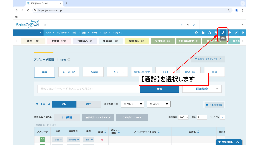Click the phone call (通話) icon
This screenshot has height=145, width=259.
(223, 32)
